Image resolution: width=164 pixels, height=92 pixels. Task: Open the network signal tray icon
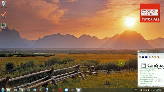pos(154,90)
